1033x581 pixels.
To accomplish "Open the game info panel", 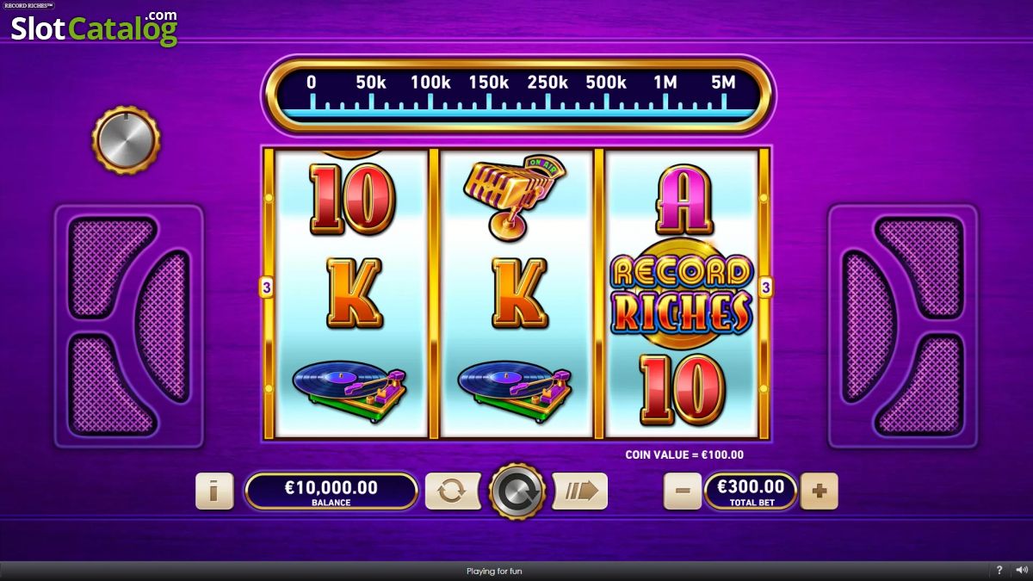I will 214,491.
